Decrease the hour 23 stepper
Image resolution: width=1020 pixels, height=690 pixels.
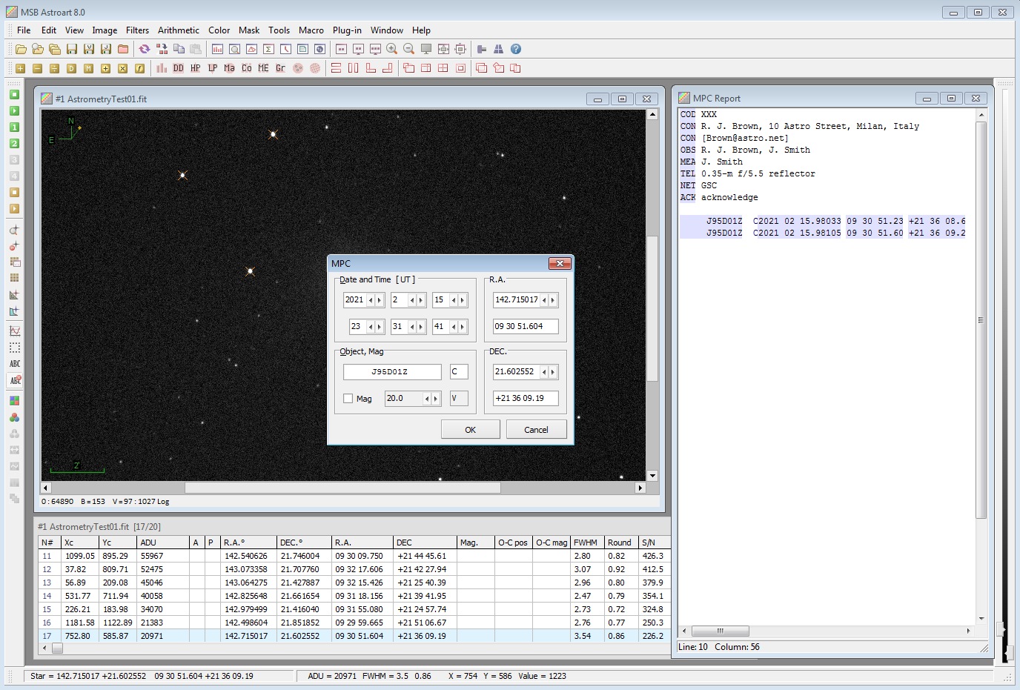click(x=371, y=327)
